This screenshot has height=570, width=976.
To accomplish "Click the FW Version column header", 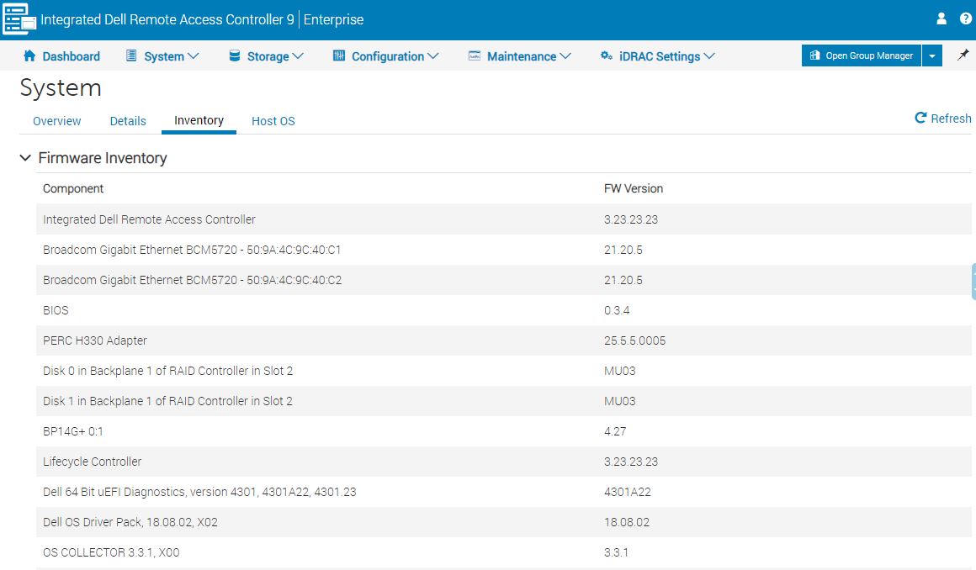I will [x=633, y=188].
